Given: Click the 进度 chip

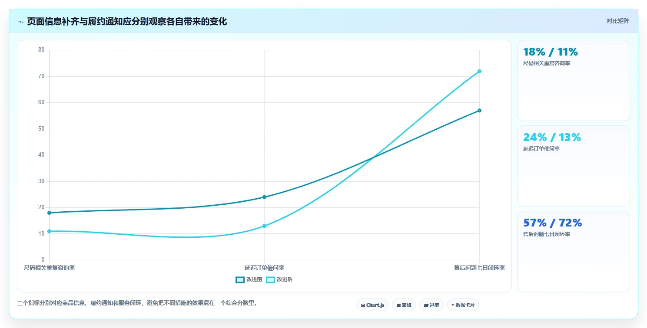Looking at the screenshot, I should pyautogui.click(x=431, y=305).
